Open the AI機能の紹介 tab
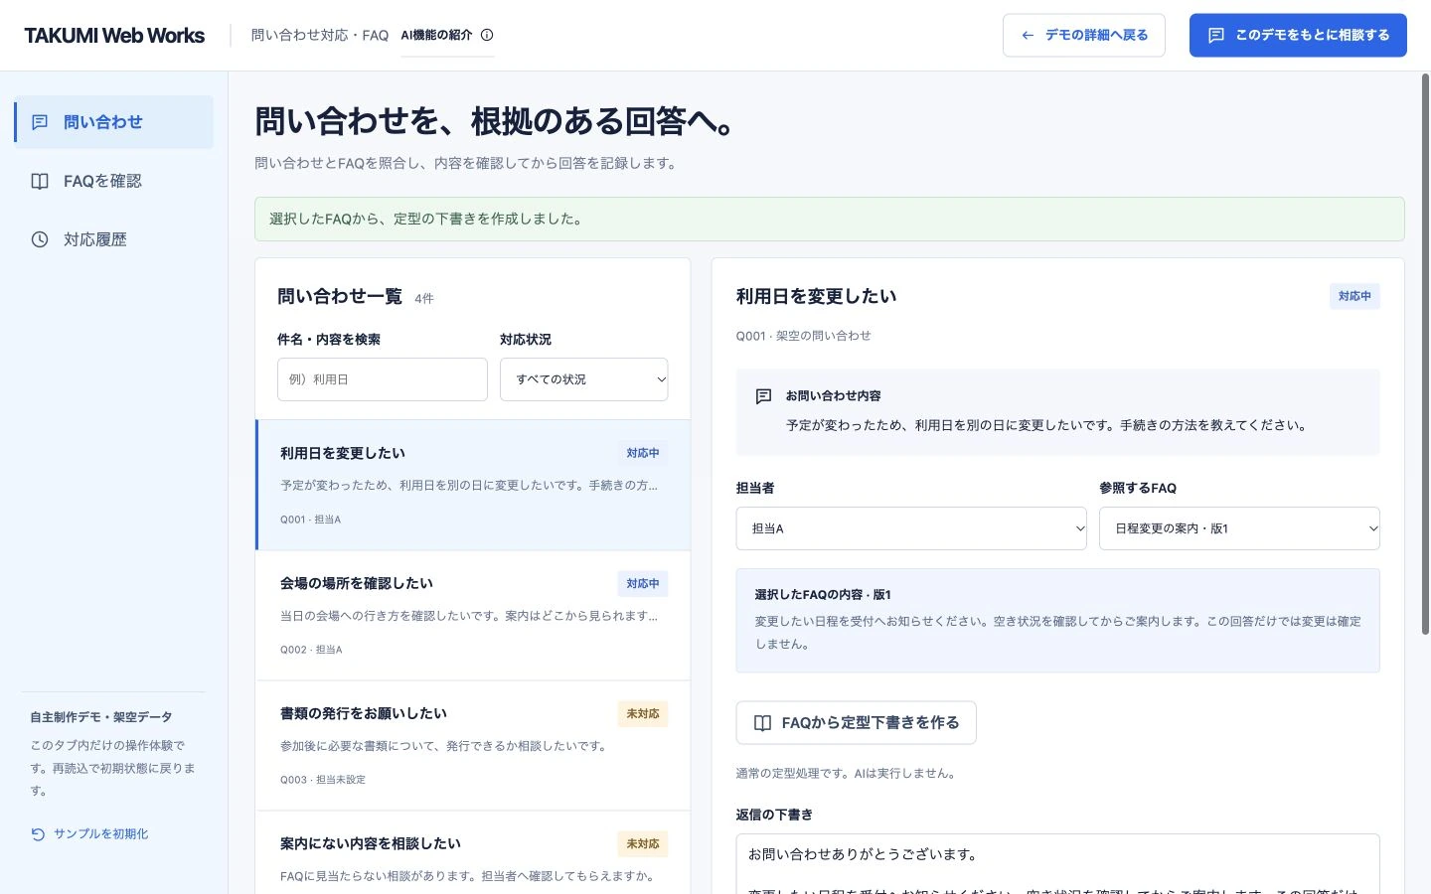 447,35
